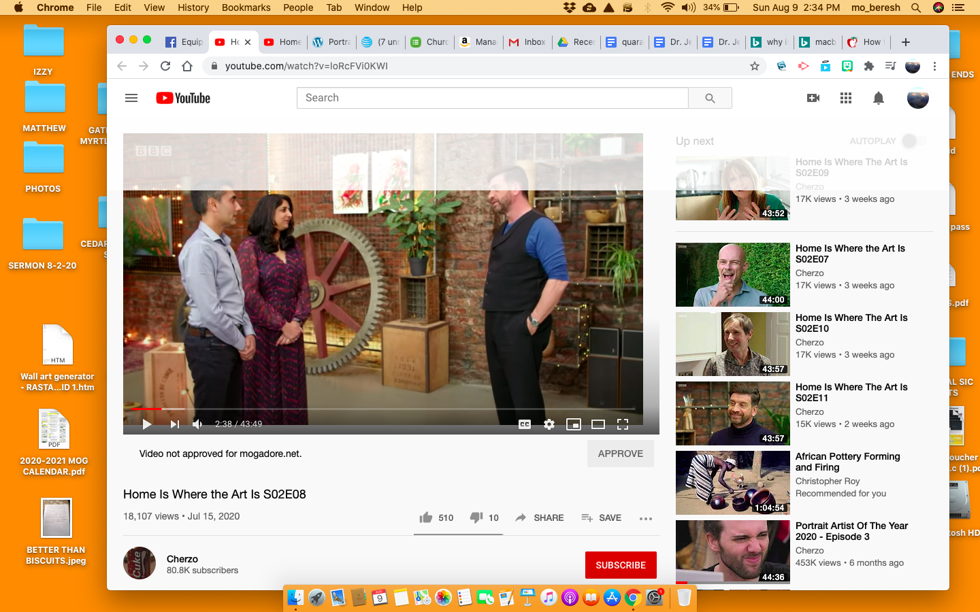Switch to theater mode
The image size is (980, 612).
point(598,424)
